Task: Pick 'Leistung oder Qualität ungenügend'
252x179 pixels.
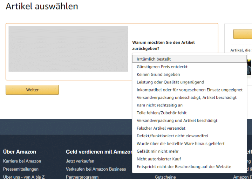Action: [x=170, y=82]
